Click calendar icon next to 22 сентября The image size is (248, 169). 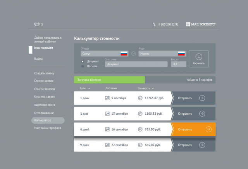point(107,145)
